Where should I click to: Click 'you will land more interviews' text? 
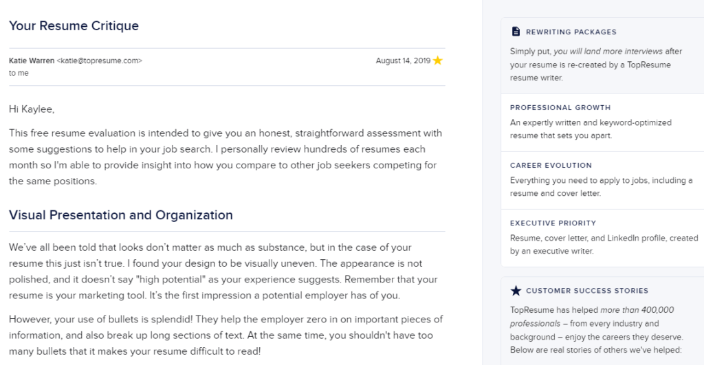click(608, 51)
